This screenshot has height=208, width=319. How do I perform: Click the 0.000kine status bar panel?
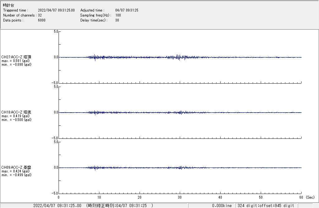point(222,206)
